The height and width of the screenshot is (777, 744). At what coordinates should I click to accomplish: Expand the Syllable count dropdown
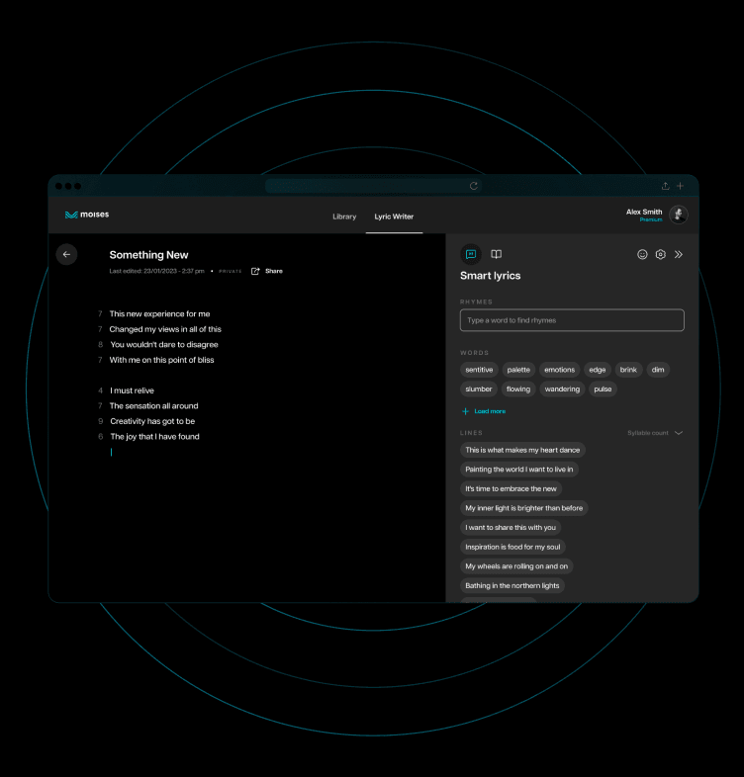coord(655,433)
